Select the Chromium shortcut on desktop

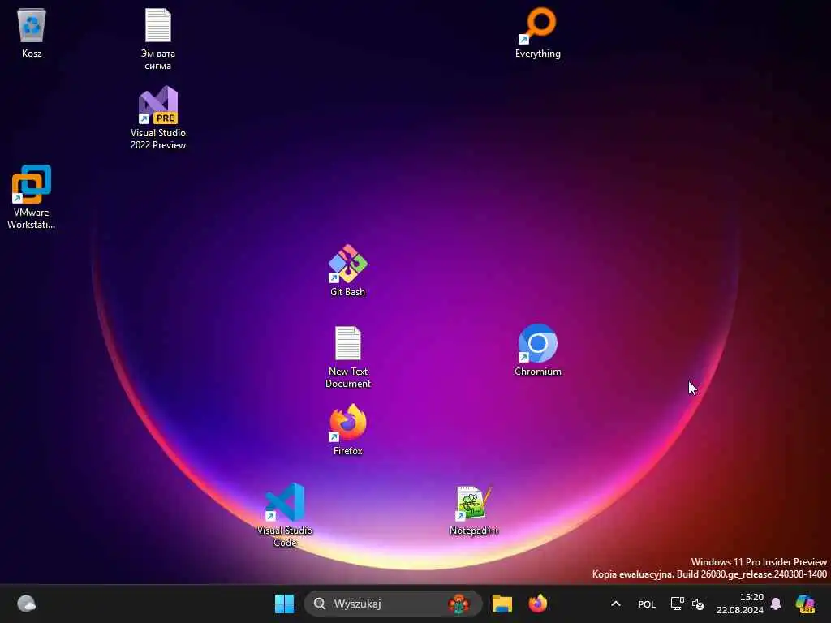(x=537, y=350)
